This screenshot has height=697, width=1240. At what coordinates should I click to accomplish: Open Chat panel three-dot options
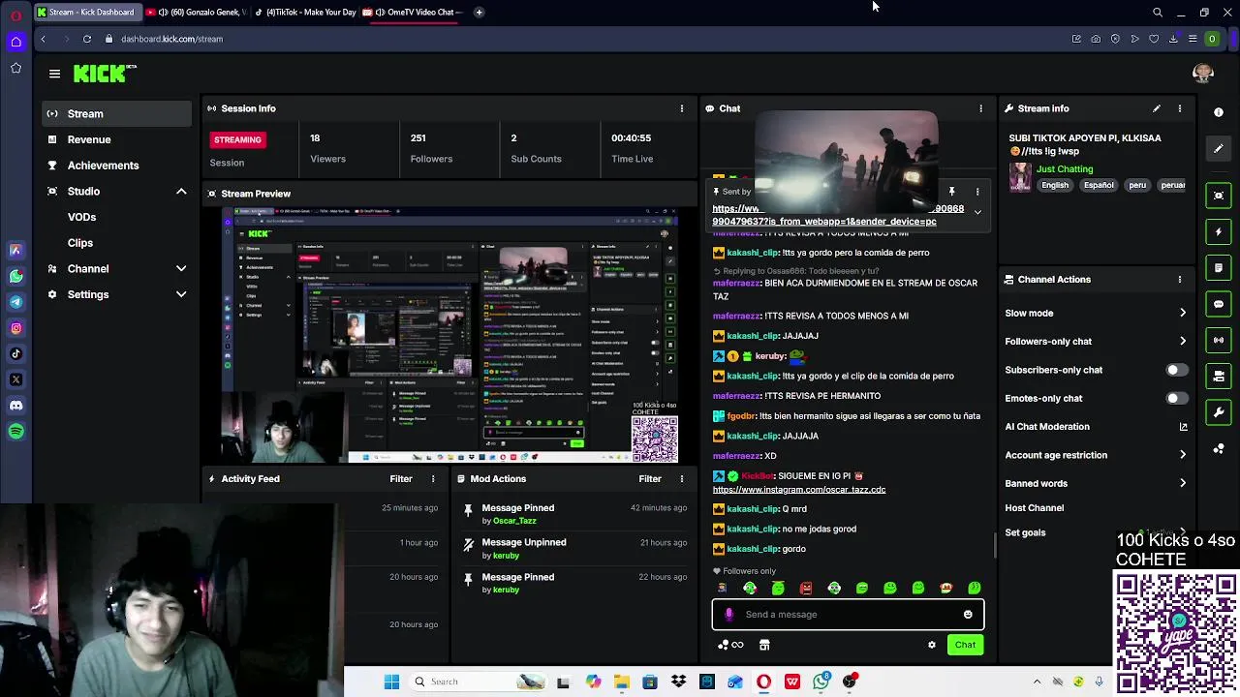pyautogui.click(x=980, y=108)
